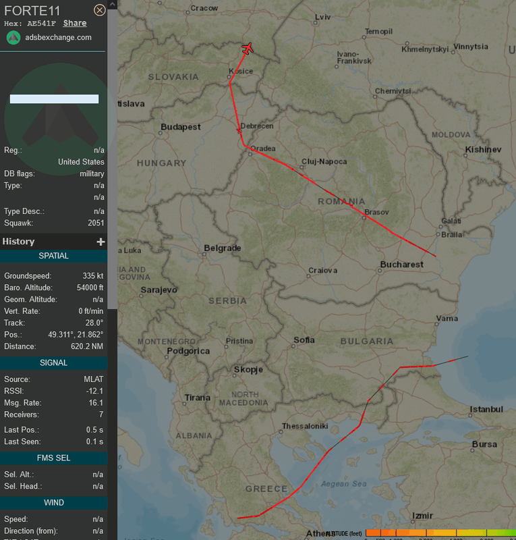This screenshot has height=540, width=516.
Task: Click the Budapest city label on map
Action: coord(180,127)
